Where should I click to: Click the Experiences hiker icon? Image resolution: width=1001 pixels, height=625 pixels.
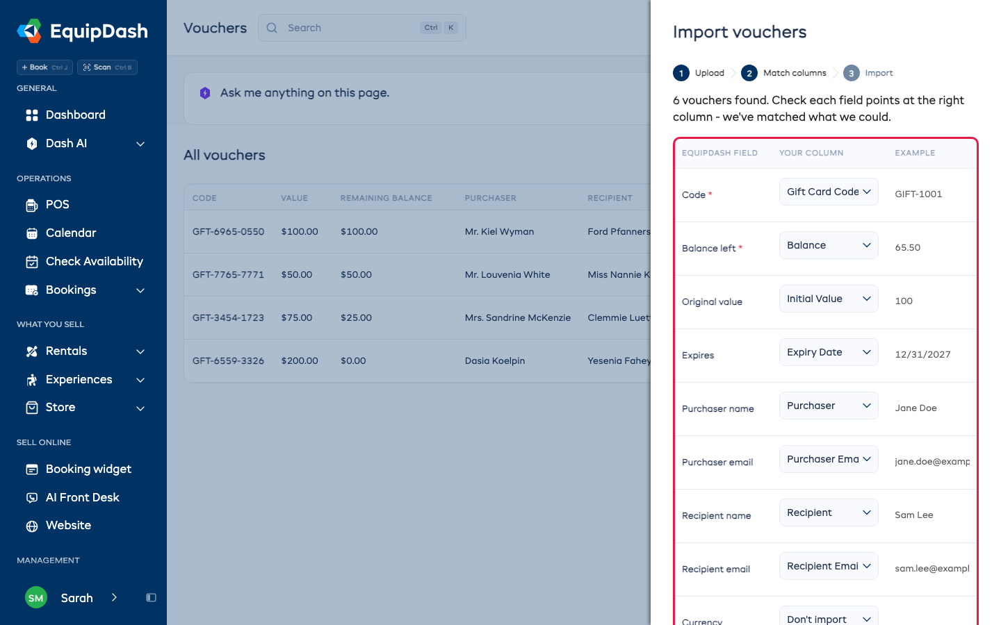(x=32, y=380)
